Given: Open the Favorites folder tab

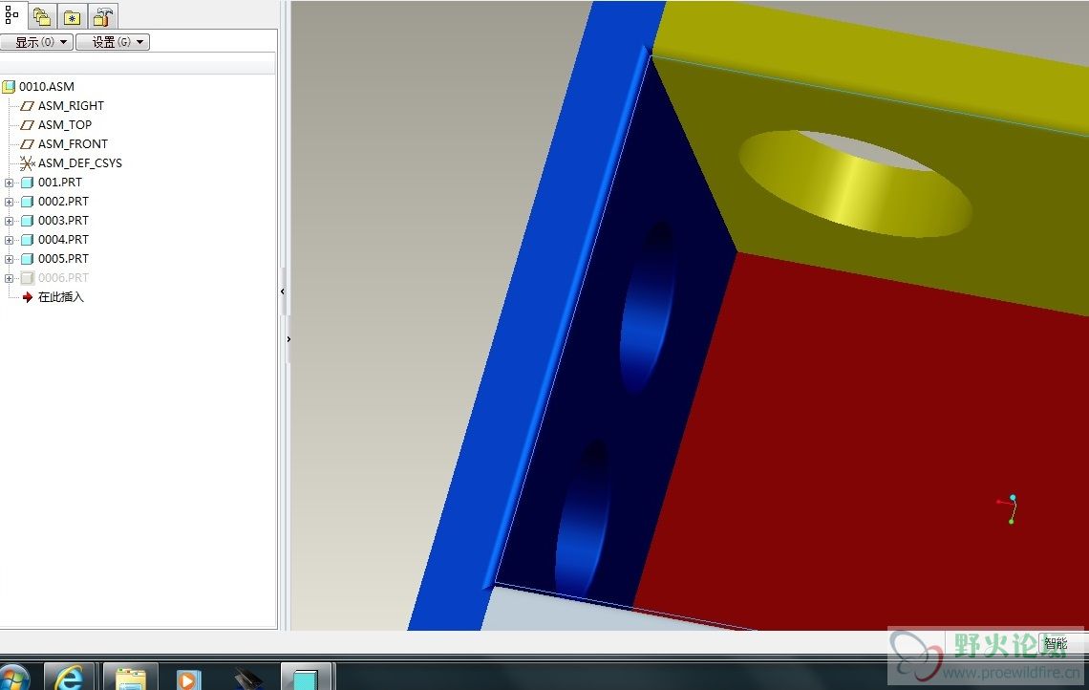Looking at the screenshot, I should 73,16.
